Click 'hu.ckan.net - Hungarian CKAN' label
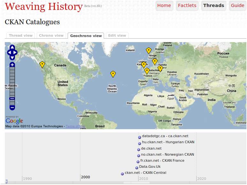 [x=168, y=142]
